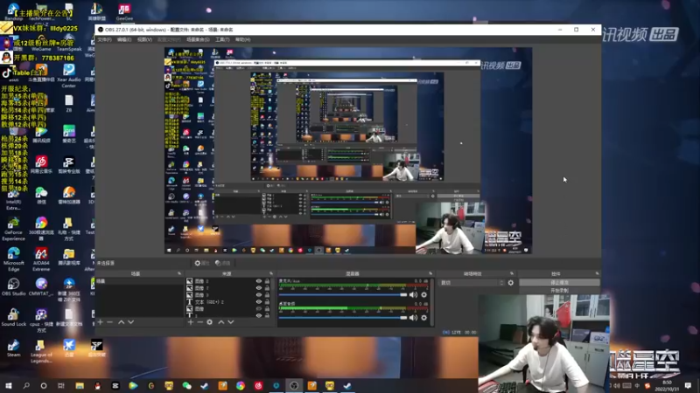
Task: Undock the 来源 sources panel
Action: click(x=271, y=273)
